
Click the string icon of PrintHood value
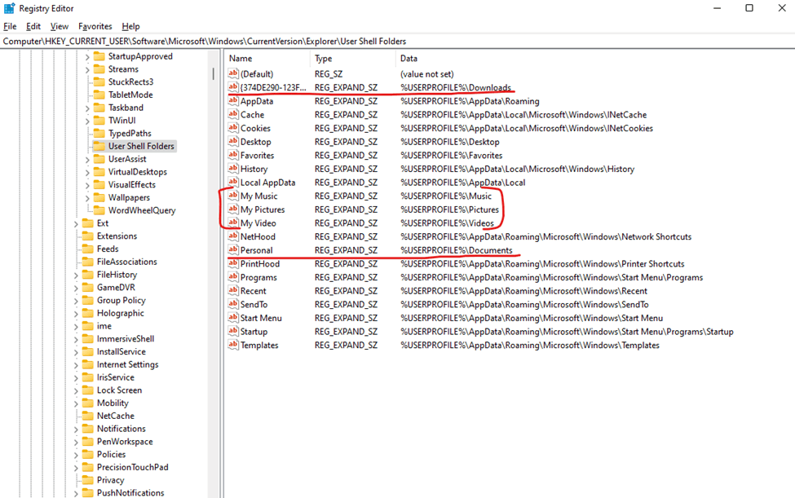click(x=232, y=263)
